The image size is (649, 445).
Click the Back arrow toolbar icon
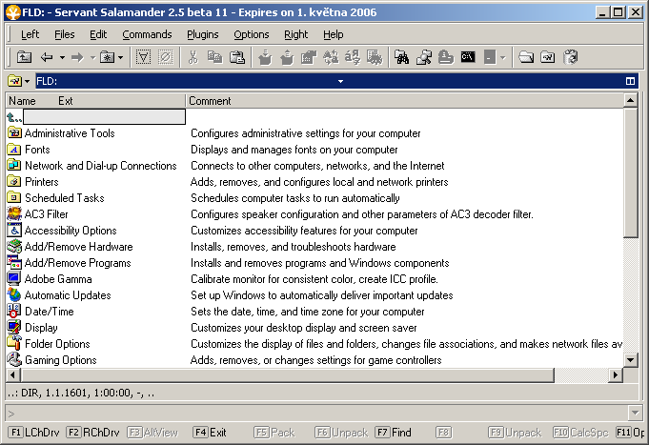click(x=47, y=57)
